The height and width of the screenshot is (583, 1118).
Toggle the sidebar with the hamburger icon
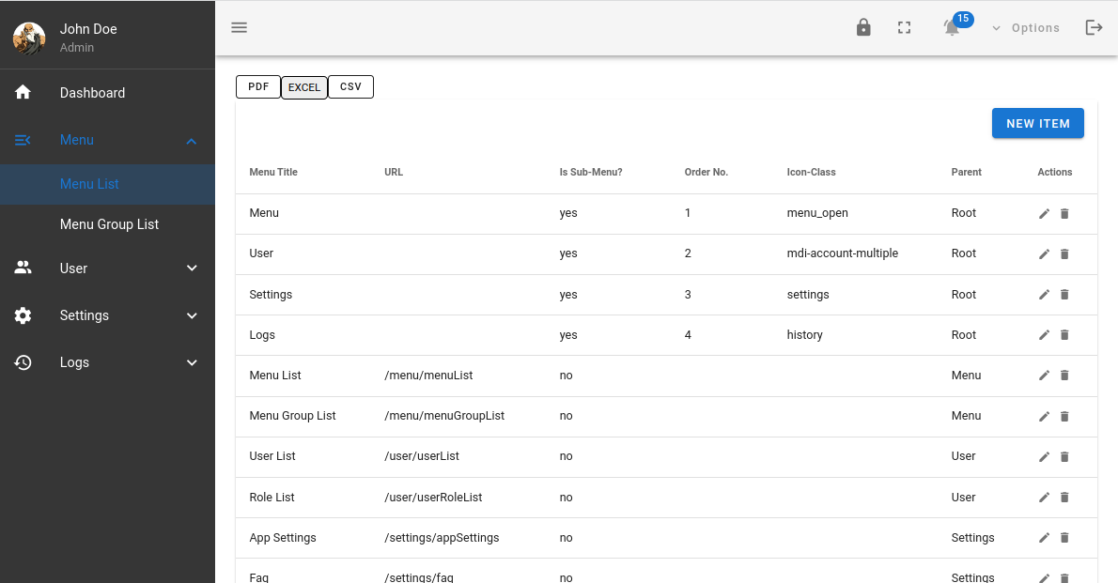[239, 27]
